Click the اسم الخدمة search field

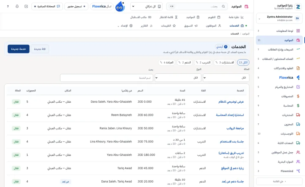tap(107, 78)
